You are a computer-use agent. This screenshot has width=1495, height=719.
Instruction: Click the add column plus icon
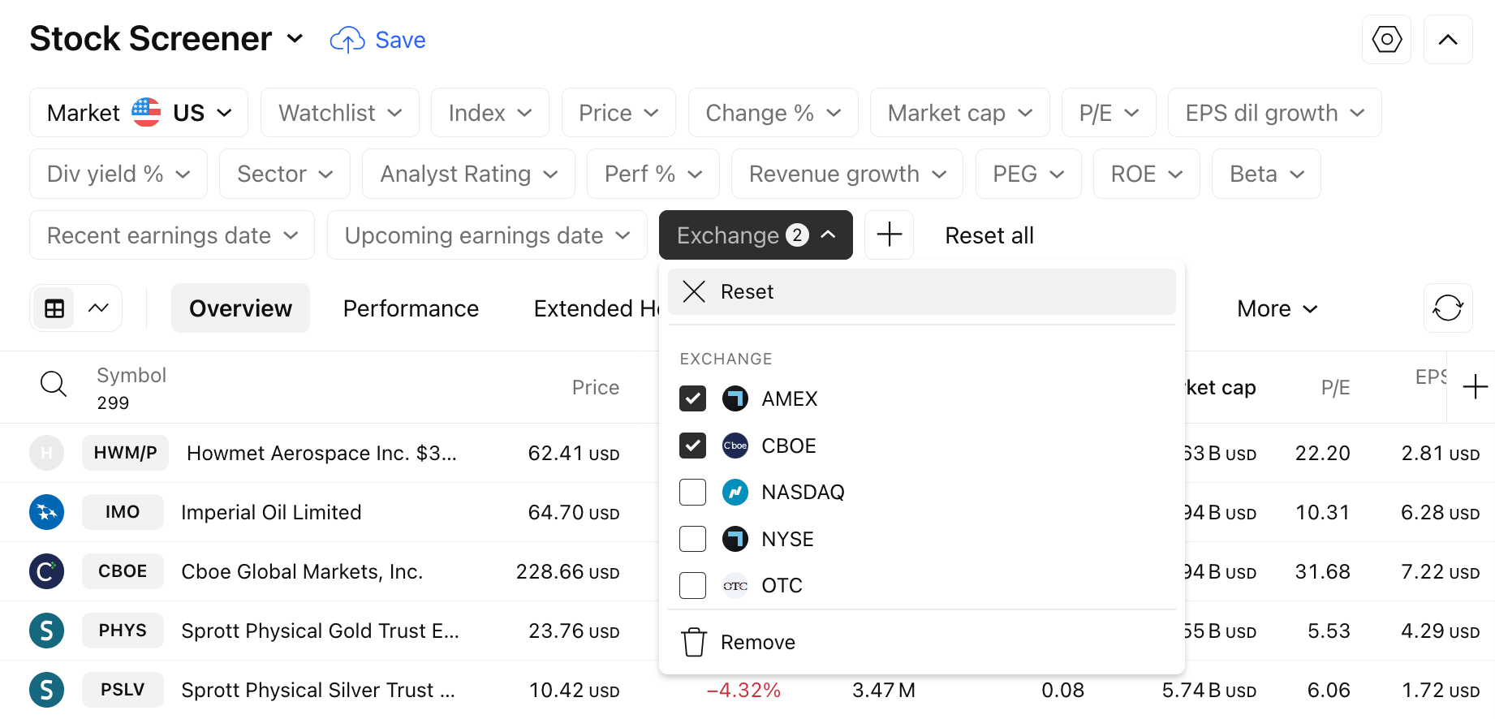point(1475,387)
